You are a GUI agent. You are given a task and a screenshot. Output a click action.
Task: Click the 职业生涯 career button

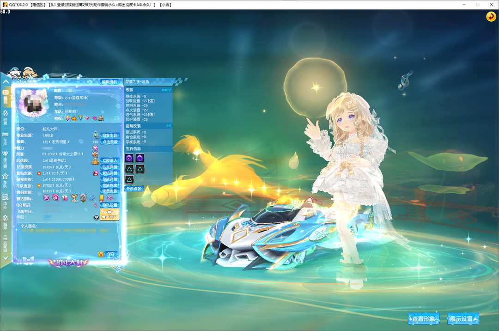pos(110,135)
